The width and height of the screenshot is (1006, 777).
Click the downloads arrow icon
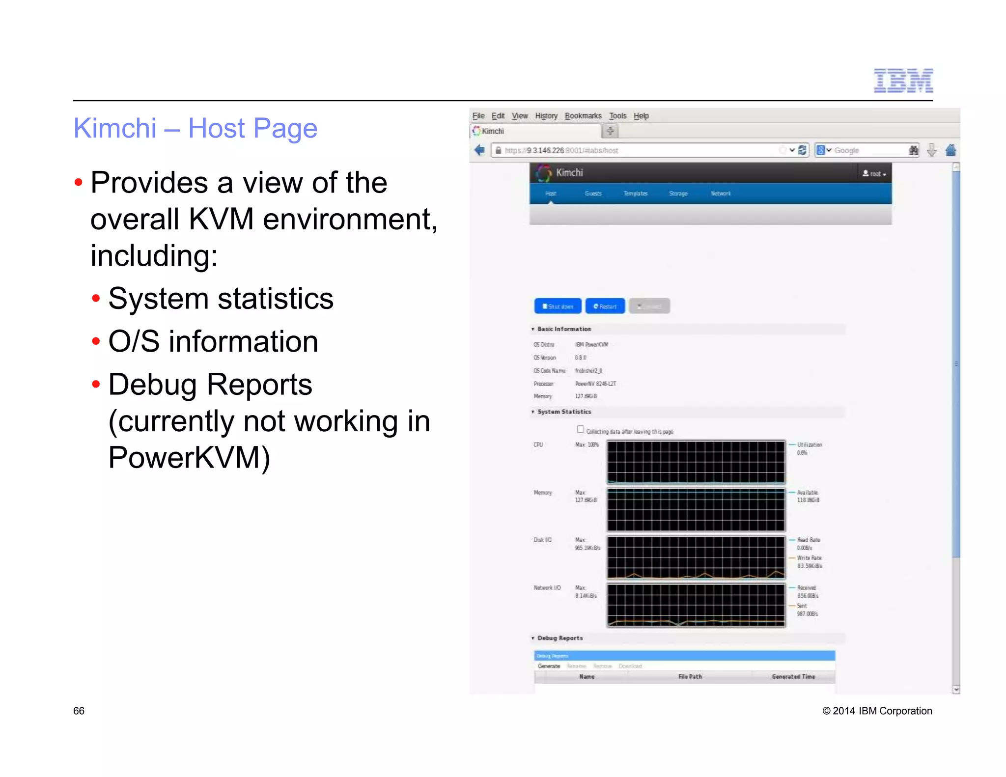(x=931, y=150)
